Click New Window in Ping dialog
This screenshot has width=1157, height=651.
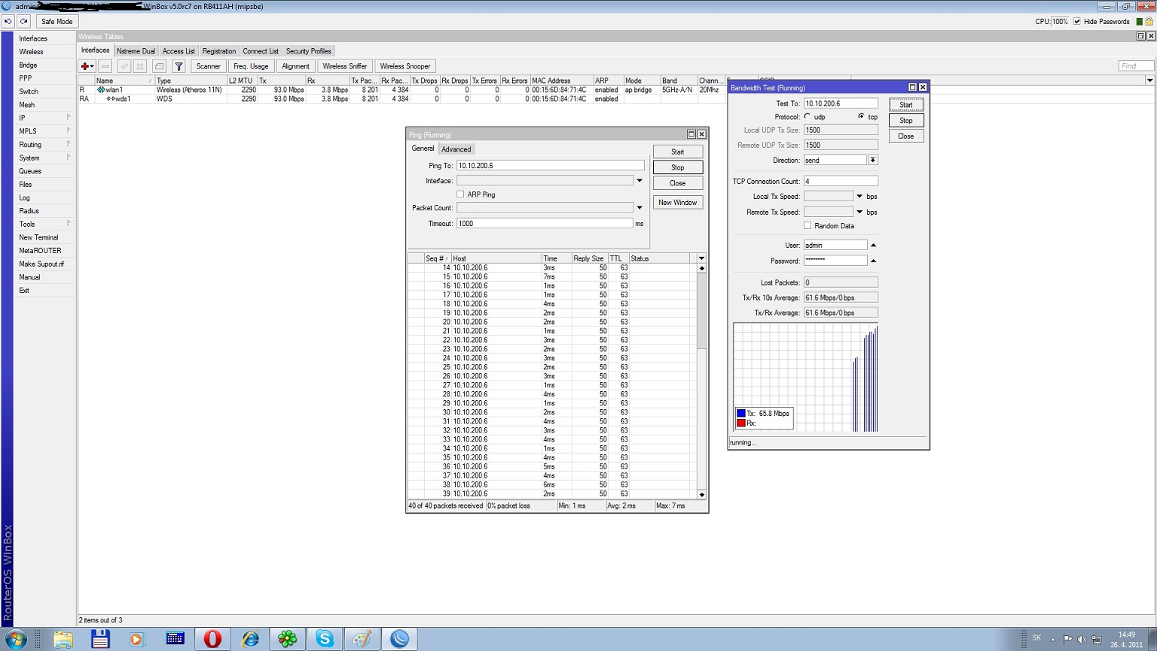(678, 202)
